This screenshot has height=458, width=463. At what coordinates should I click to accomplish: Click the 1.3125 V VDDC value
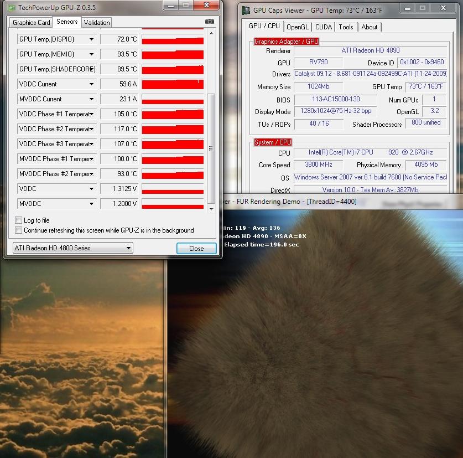coord(119,189)
